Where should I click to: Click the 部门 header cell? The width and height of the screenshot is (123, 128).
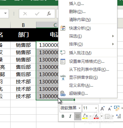pyautogui.click(x=23, y=35)
